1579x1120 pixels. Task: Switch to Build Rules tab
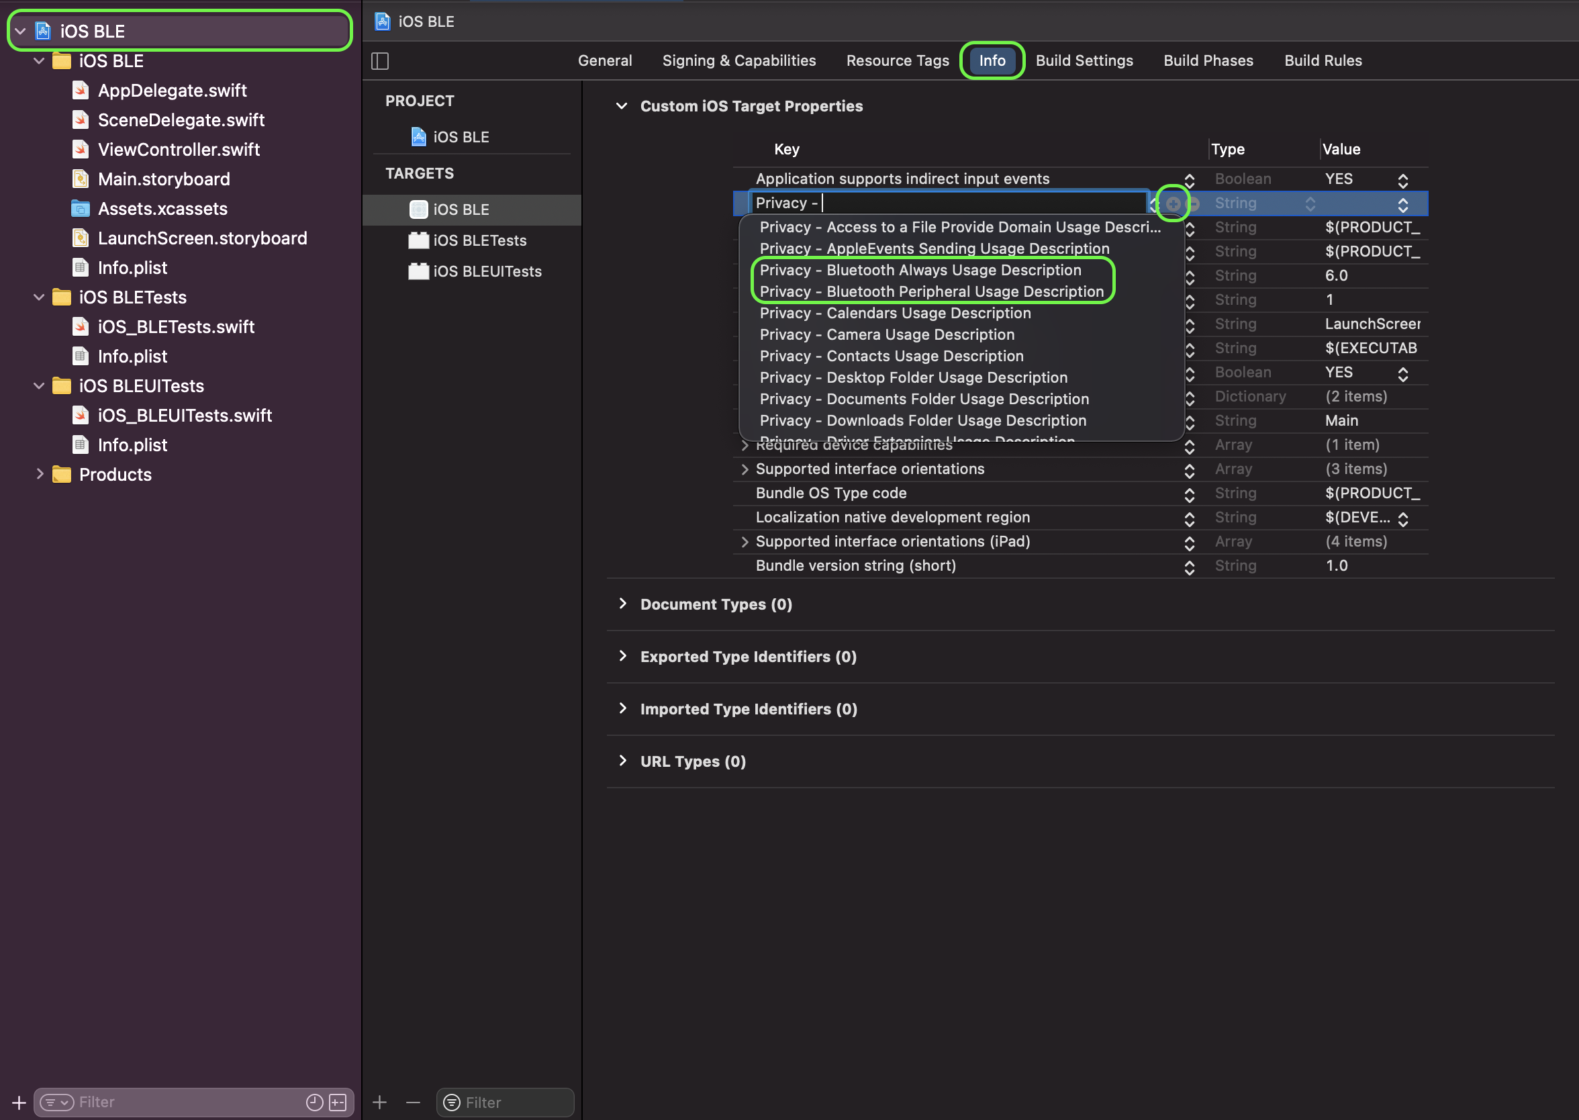pyautogui.click(x=1323, y=60)
